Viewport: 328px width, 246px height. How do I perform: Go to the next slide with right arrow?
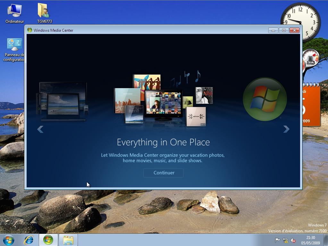(286, 129)
